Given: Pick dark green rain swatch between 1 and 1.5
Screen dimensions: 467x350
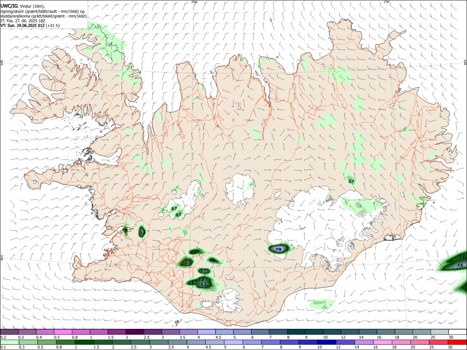Looking at the screenshot, I should pyautogui.click(x=84, y=342).
